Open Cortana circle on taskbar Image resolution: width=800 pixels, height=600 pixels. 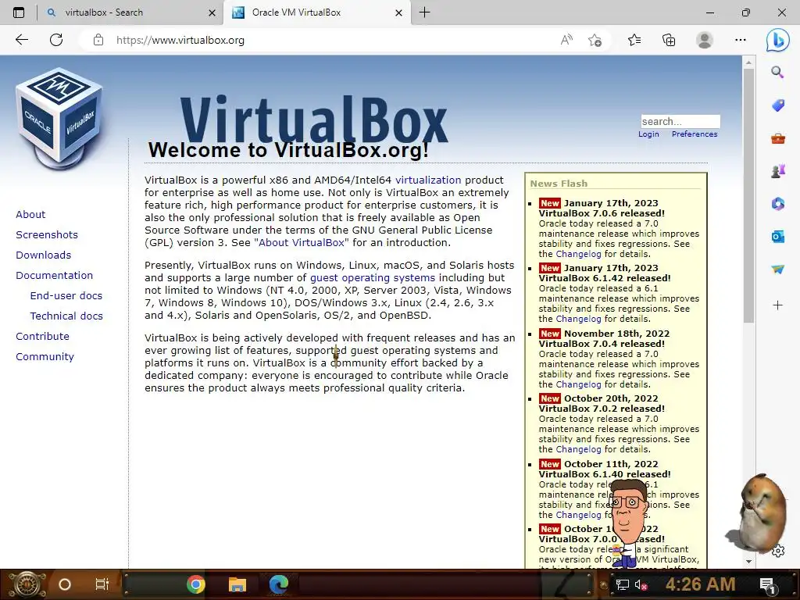65,584
